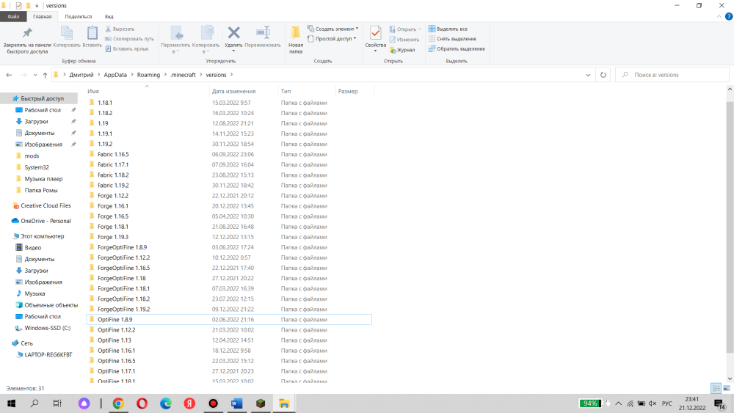
Task: Switch to details view layout icon
Action: tap(716, 388)
